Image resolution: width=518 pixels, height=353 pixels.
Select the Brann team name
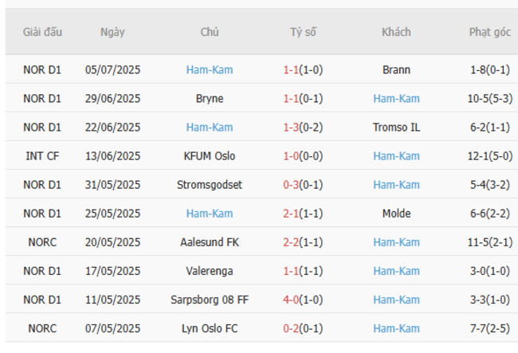[x=396, y=69]
